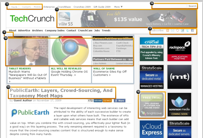Open Ecommerce Sites Rip Off Customers story
This screenshot has height=138, width=203.
pos(110,73)
